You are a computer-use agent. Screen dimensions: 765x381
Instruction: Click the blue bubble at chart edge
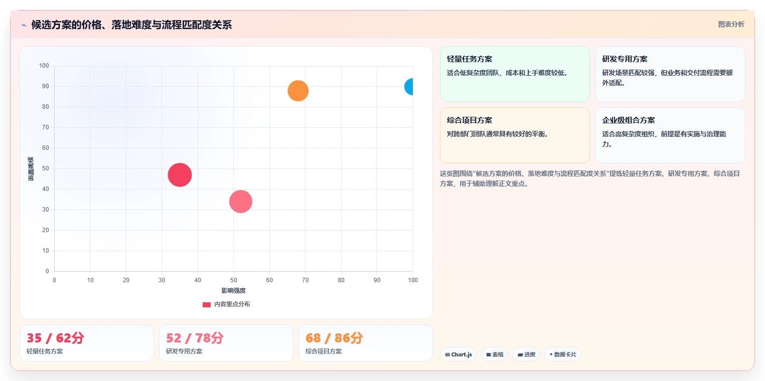pos(409,87)
